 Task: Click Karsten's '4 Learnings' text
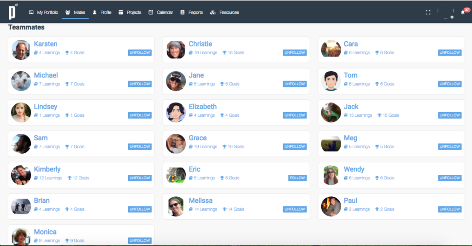(49, 52)
